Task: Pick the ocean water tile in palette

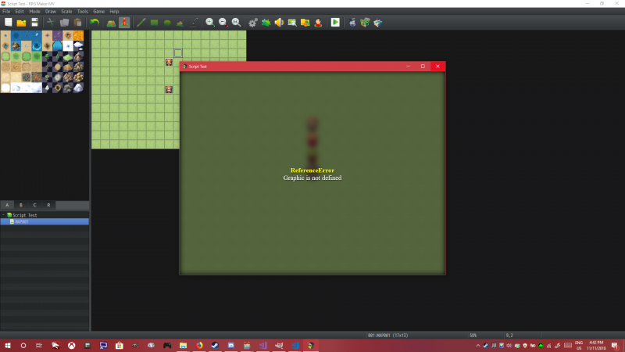Action: point(16,35)
